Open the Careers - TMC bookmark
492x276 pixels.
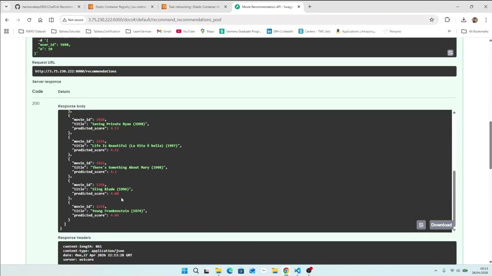pos(314,31)
